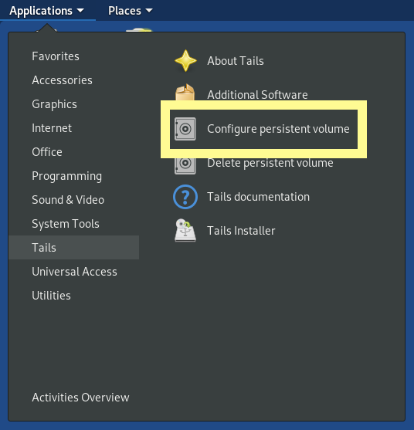Open the Places dropdown arrow

pyautogui.click(x=149, y=11)
